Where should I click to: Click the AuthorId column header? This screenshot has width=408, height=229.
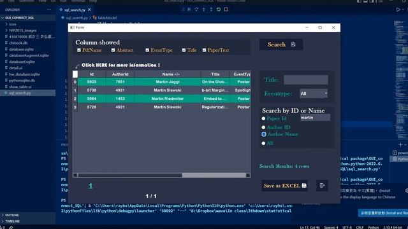(120, 74)
